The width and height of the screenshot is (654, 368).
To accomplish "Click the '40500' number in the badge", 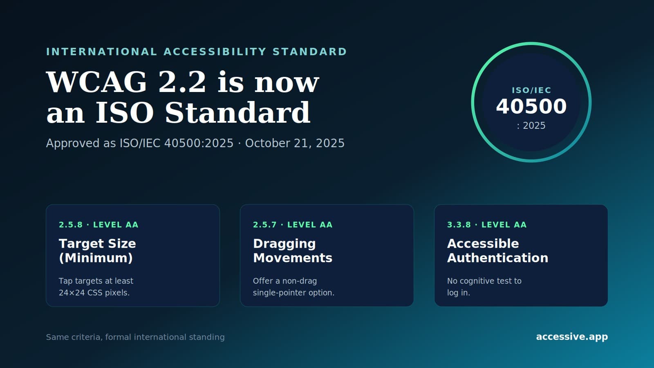I will [531, 106].
